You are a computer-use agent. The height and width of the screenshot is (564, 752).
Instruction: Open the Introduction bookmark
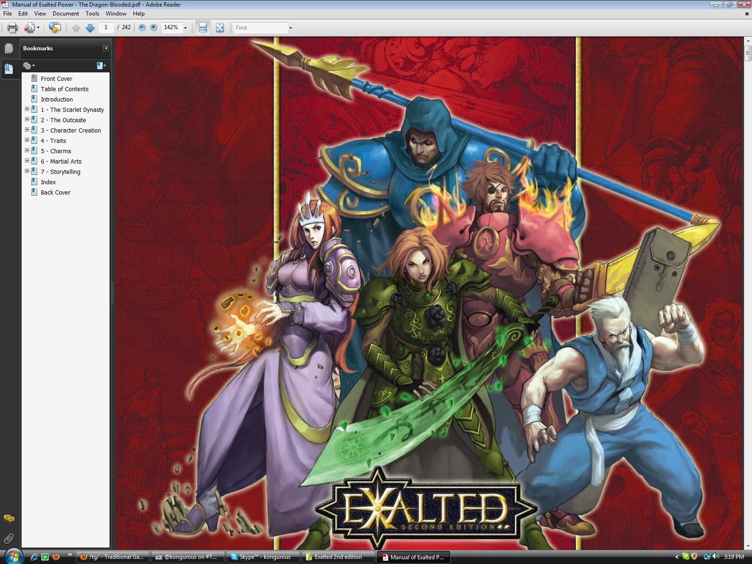tap(57, 99)
